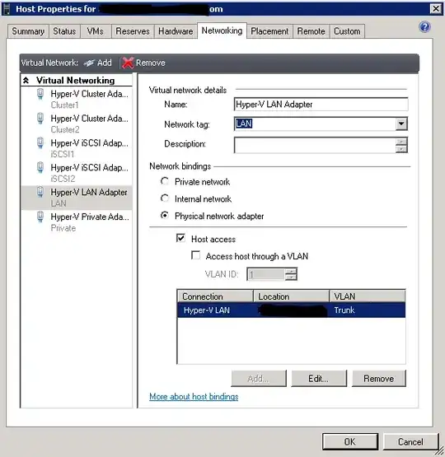Viewport: 445px width, 457px height.
Task: Click the Cluster1 network adapter icon
Action: [40, 94]
